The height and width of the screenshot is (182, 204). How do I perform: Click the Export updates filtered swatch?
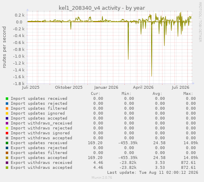coord(7,153)
